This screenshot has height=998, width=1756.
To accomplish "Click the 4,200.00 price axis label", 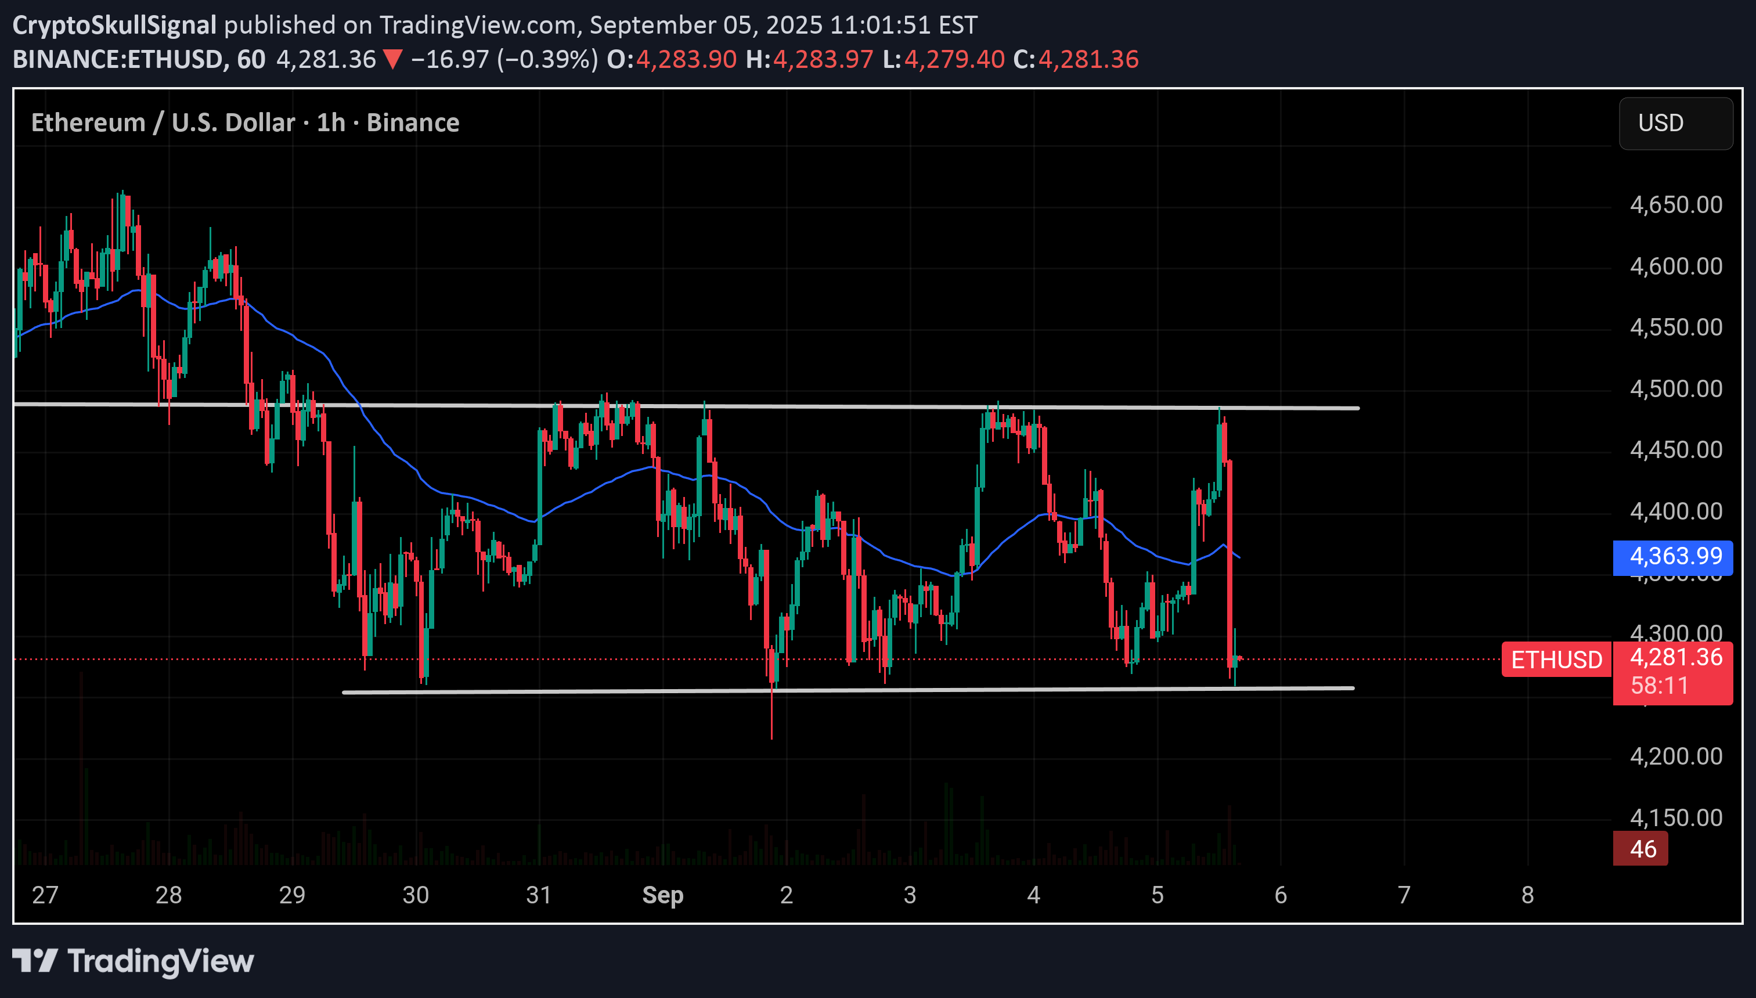I will coord(1676,756).
